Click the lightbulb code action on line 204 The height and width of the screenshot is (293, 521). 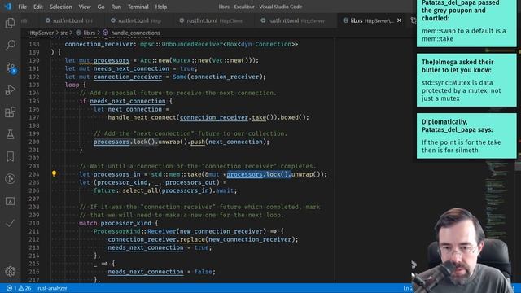[54, 173]
